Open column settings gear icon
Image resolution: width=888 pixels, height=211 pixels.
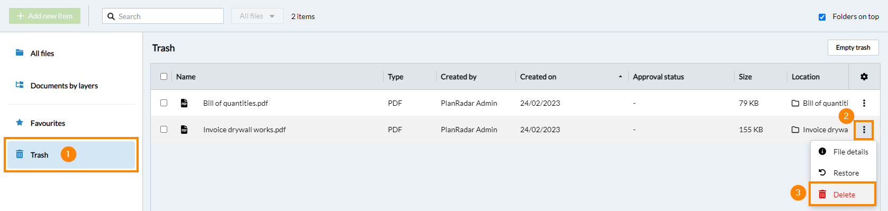[x=864, y=77]
